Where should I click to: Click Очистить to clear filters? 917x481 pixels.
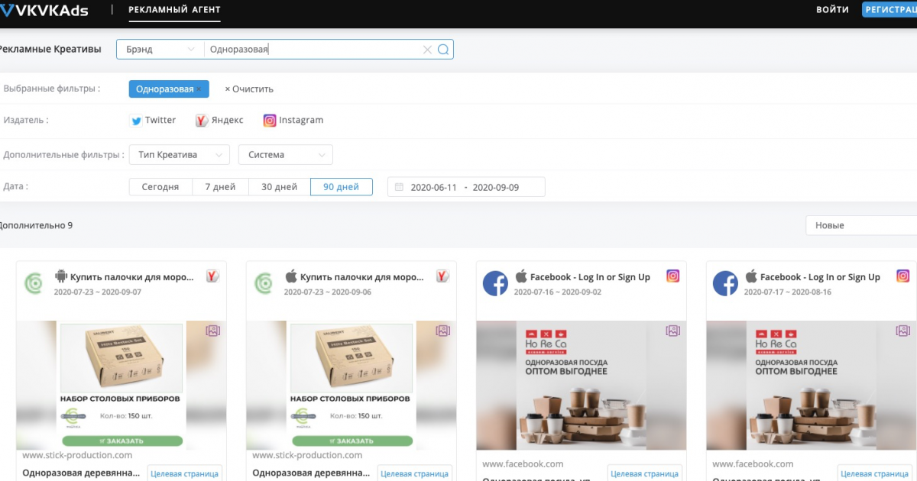pos(249,89)
